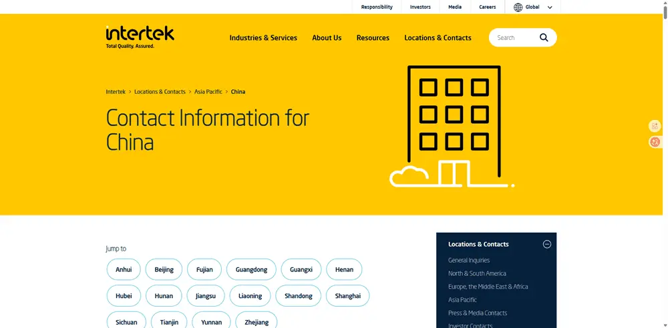
Task: Click the Intertek breadcrumb link
Action: pyautogui.click(x=116, y=91)
